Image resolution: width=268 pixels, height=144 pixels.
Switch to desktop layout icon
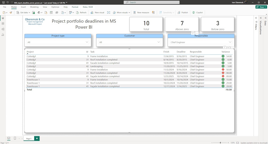point(9,138)
